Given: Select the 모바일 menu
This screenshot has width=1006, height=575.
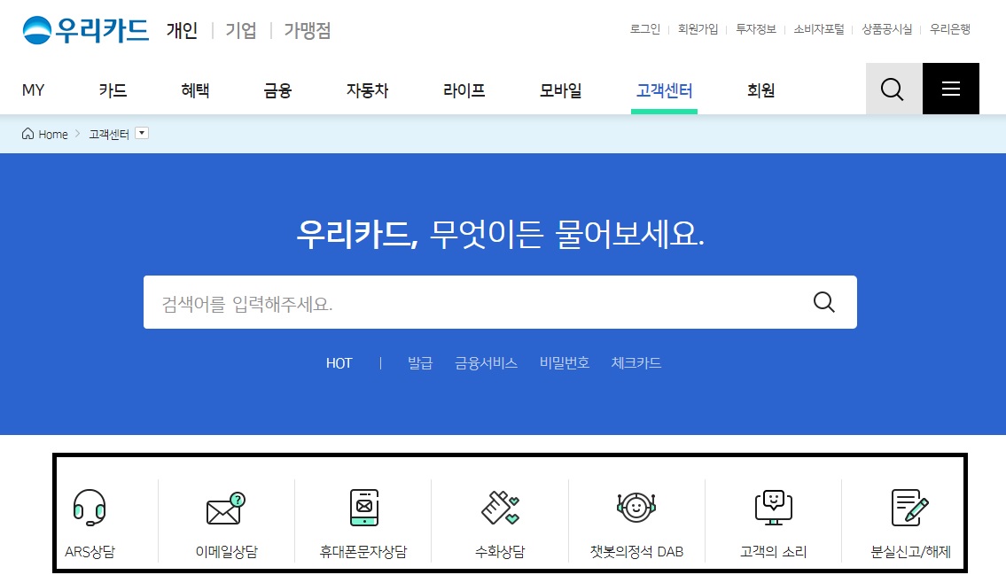Looking at the screenshot, I should pyautogui.click(x=561, y=89).
